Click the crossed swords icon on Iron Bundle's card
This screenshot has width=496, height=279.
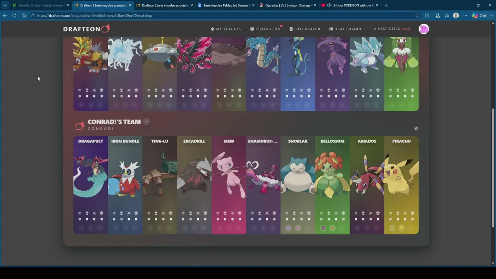pyautogui.click(x=129, y=213)
